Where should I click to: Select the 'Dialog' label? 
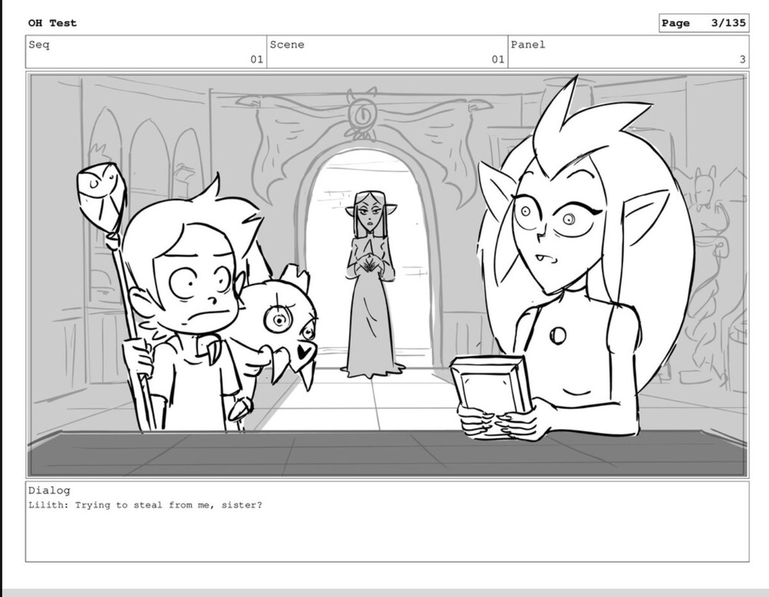(49, 491)
